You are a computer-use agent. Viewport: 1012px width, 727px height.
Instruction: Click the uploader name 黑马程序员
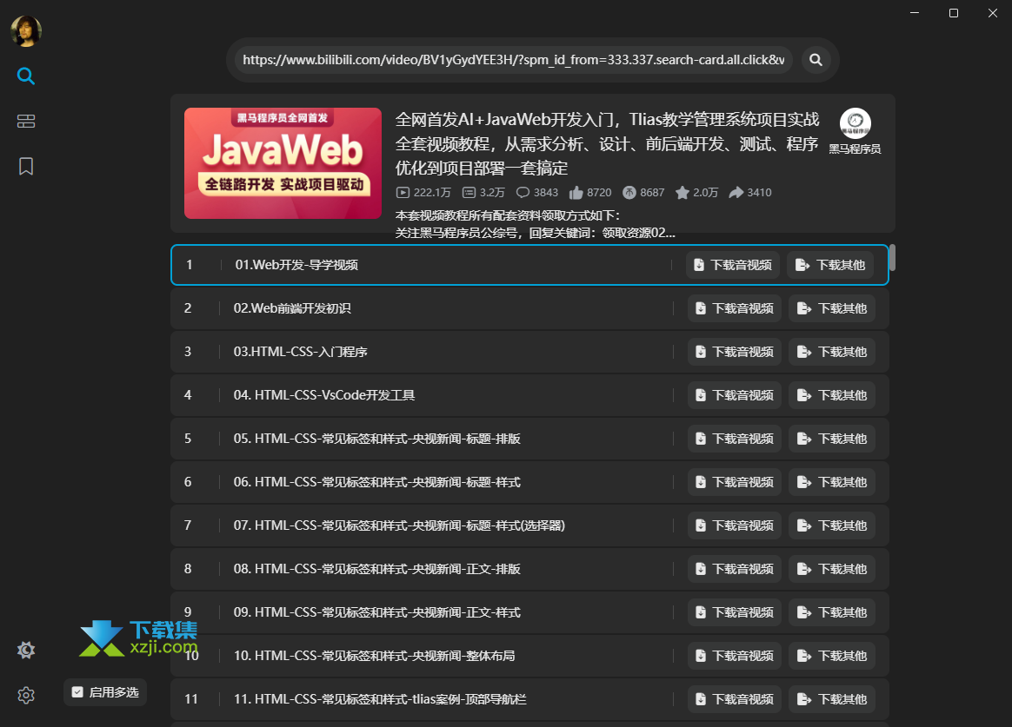click(x=856, y=149)
